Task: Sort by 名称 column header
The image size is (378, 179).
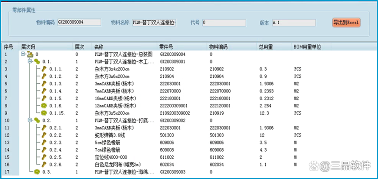Action: pos(99,46)
